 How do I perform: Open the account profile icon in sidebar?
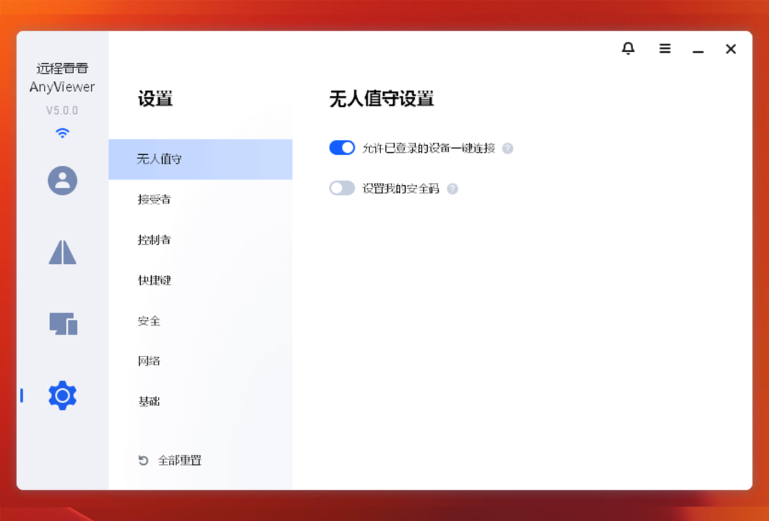[62, 180]
